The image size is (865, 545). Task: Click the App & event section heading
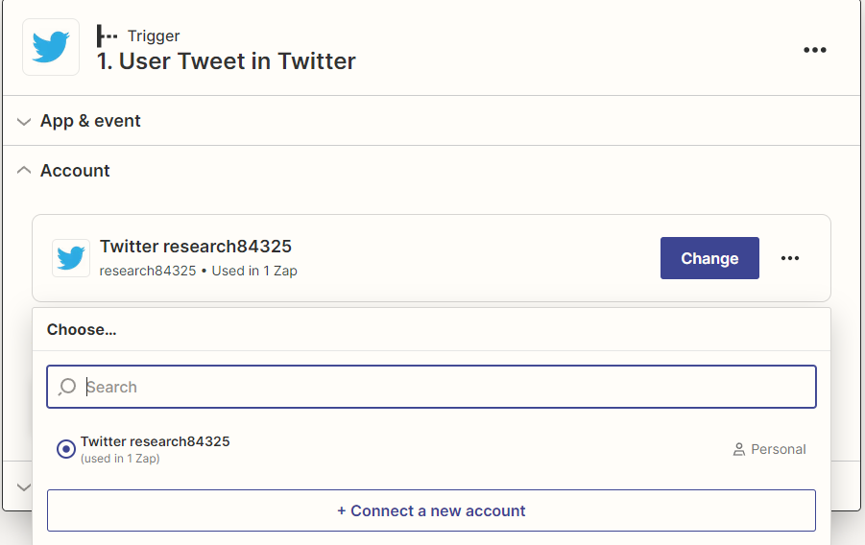click(x=90, y=121)
